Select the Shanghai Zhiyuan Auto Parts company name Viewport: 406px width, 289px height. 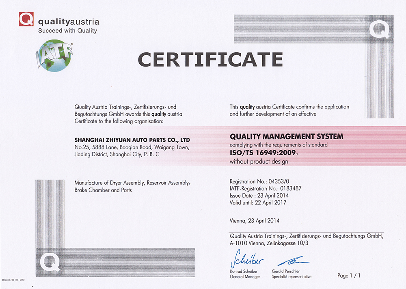[x=132, y=140]
